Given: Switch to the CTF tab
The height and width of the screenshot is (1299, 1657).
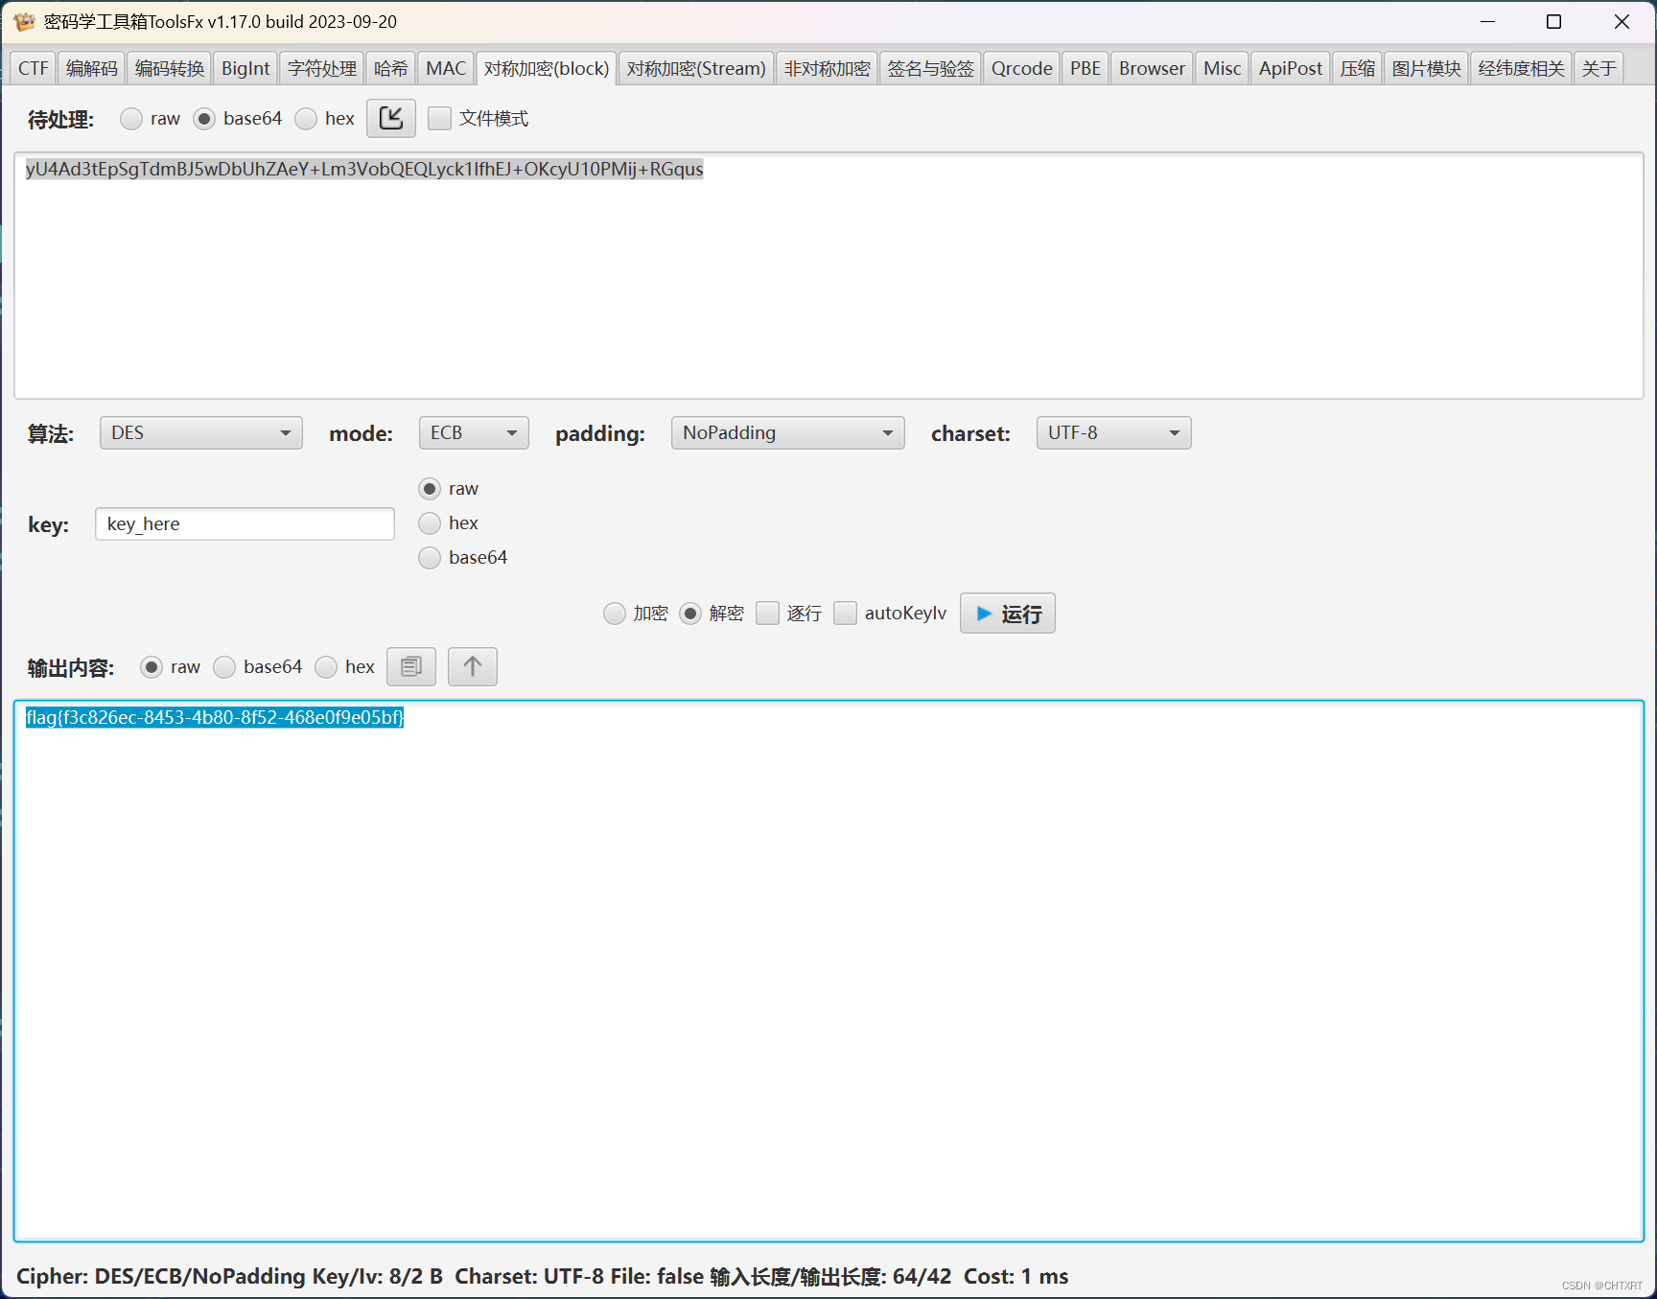Looking at the screenshot, I should click(x=34, y=68).
